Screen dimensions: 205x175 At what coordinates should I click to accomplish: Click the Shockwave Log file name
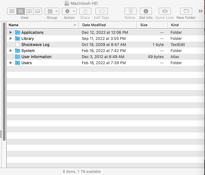click(35, 45)
